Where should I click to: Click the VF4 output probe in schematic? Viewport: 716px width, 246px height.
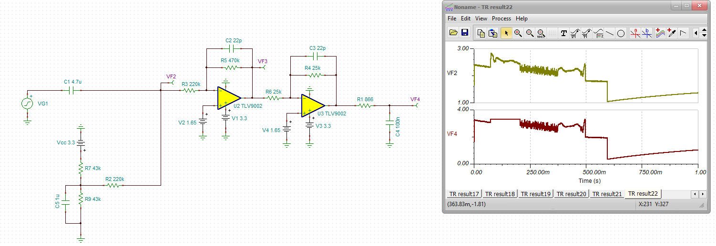[x=415, y=99]
